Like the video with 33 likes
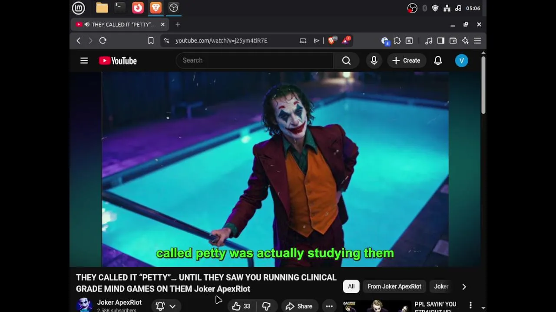This screenshot has width=556, height=312. pyautogui.click(x=242, y=306)
